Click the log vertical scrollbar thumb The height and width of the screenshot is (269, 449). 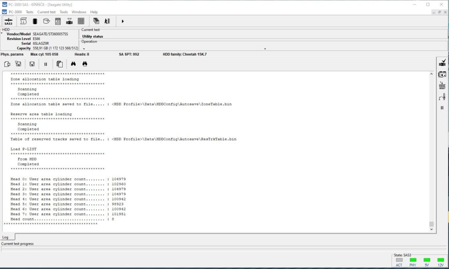click(431, 224)
